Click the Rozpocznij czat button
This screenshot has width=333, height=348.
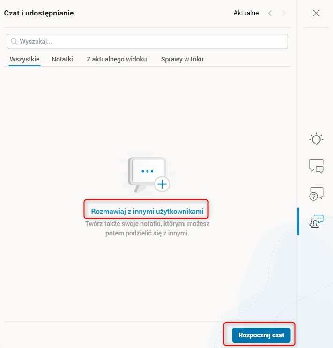pos(261,335)
